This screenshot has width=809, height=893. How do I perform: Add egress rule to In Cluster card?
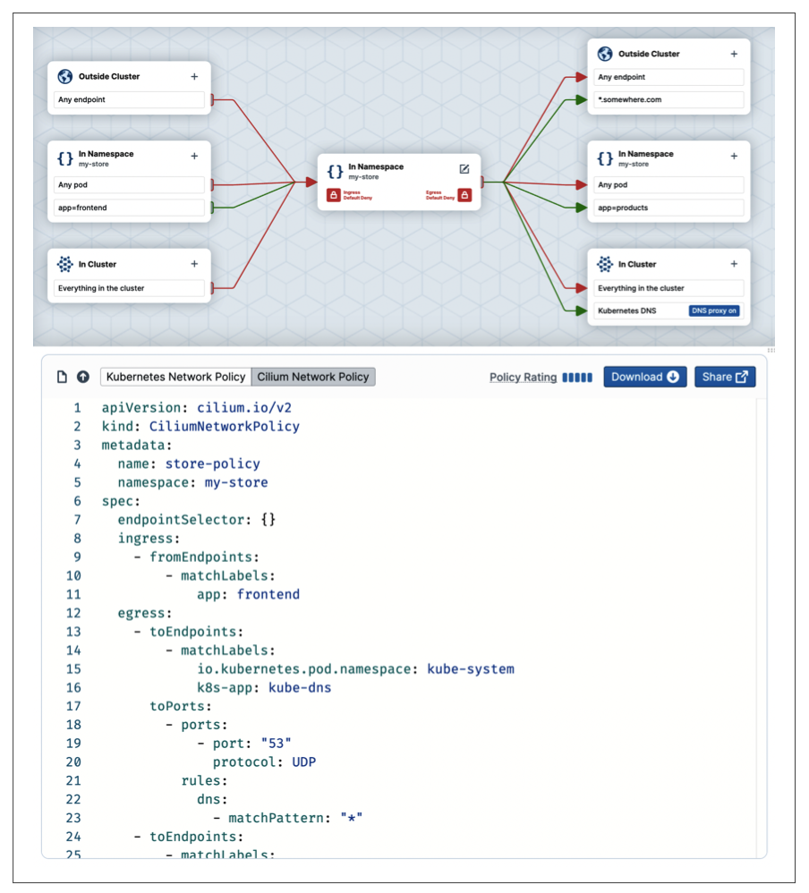(x=734, y=264)
